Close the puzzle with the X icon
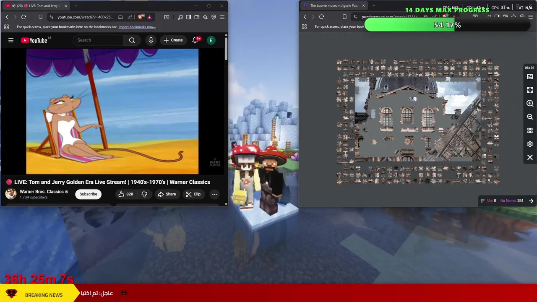This screenshot has height=302, width=537. pos(530,157)
